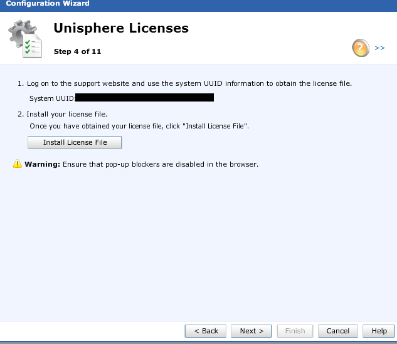Click the Configuration Wizard title bar
This screenshot has width=397, height=344.
[48, 4]
